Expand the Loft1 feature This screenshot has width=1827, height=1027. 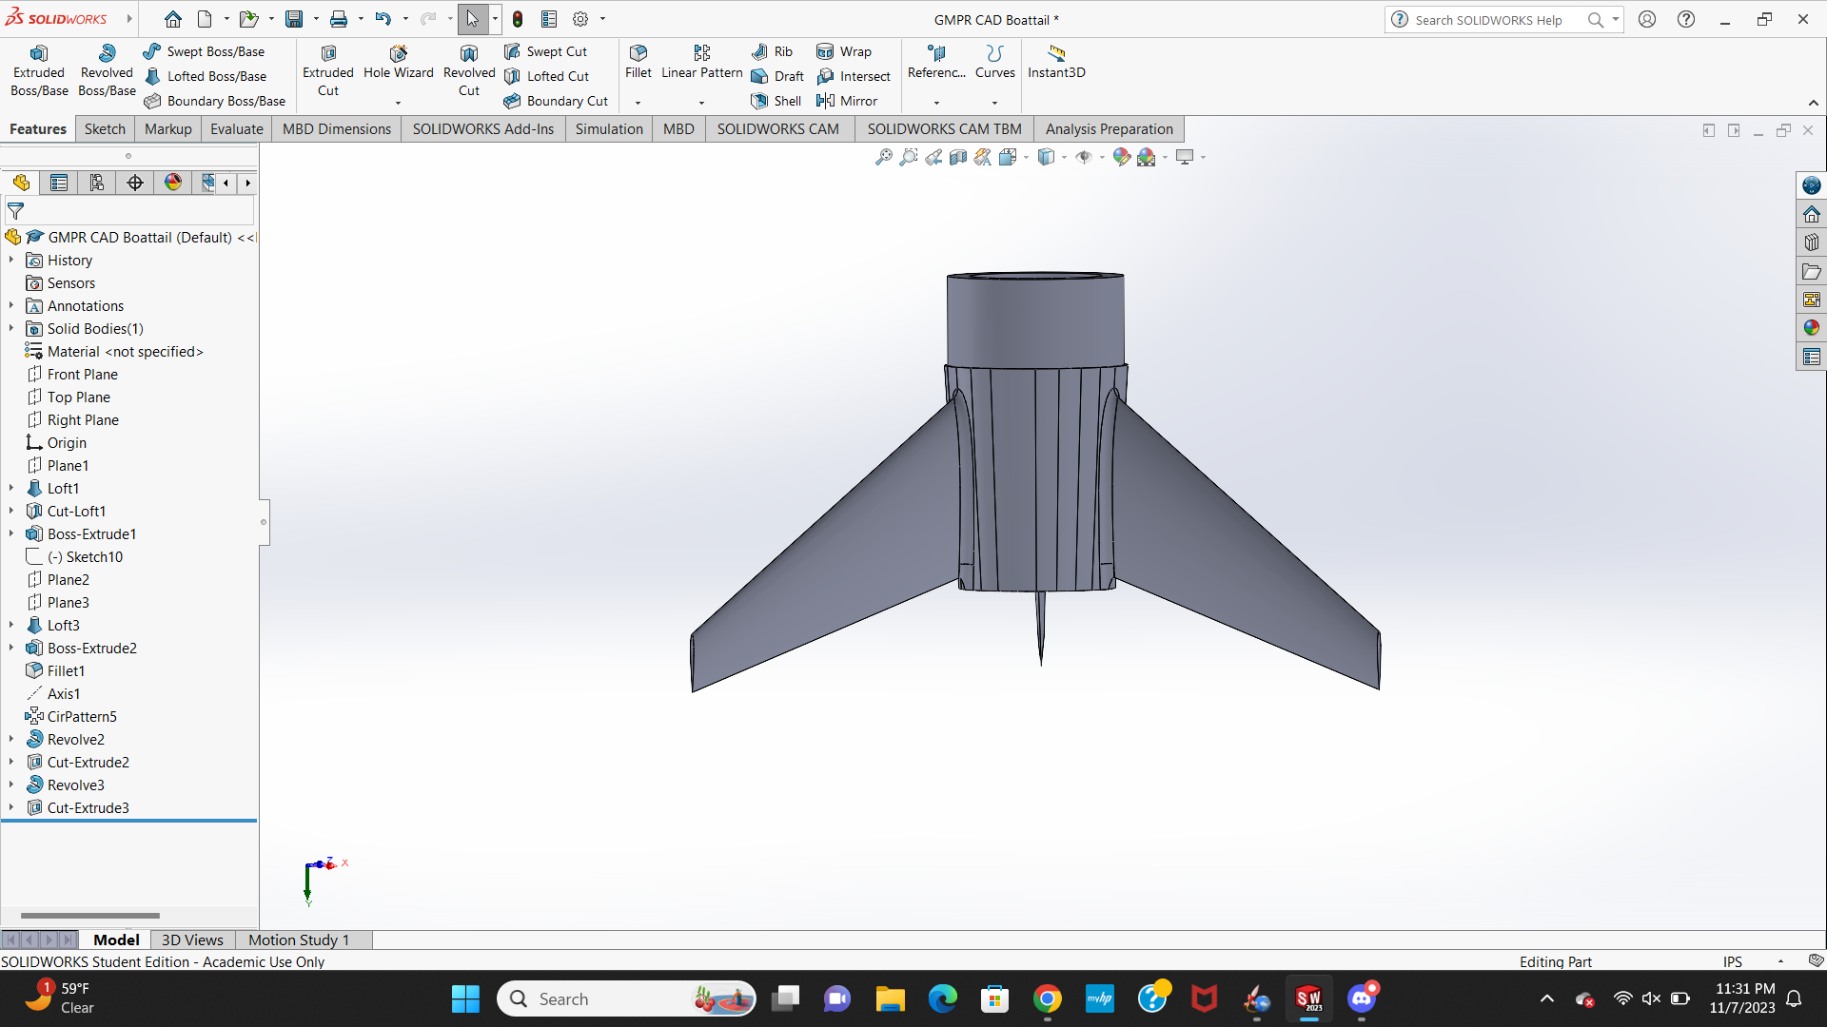coord(11,488)
